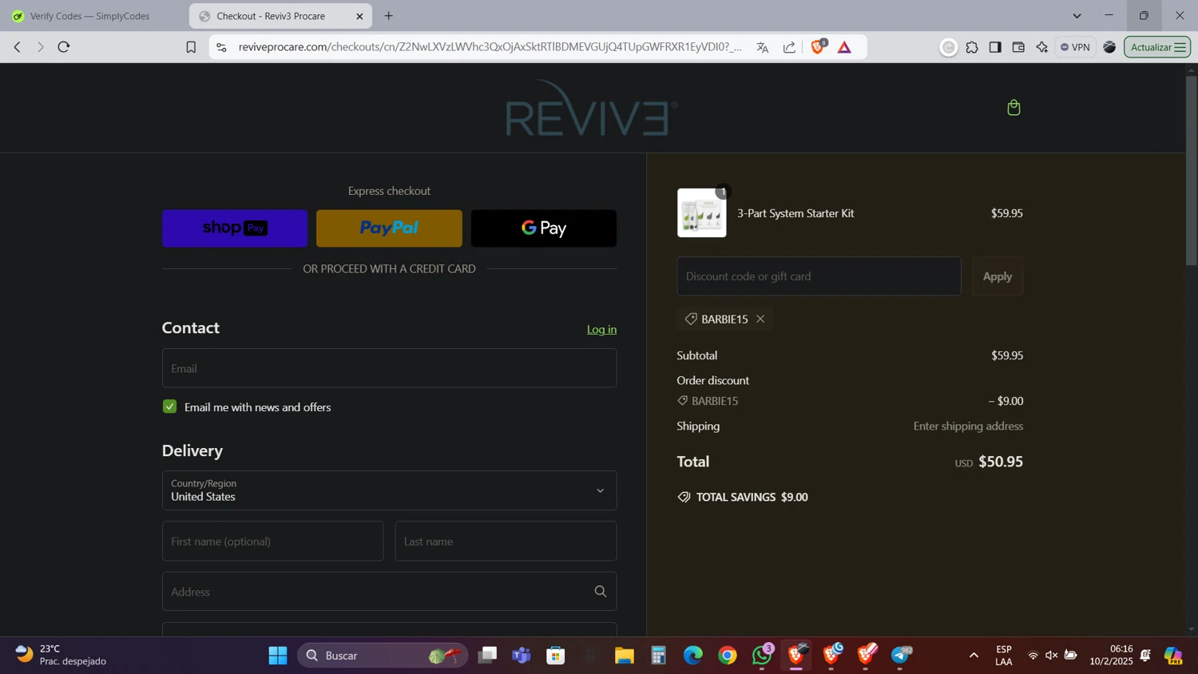
Task: Open the weather widget showing 23°C
Action: coord(61,656)
